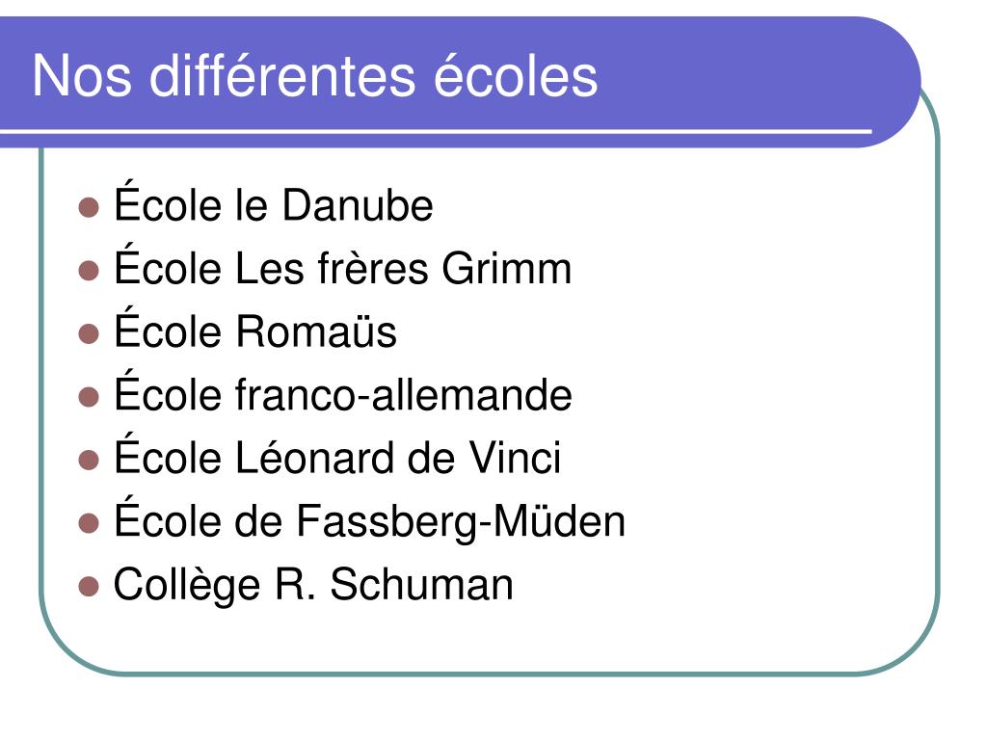The height and width of the screenshot is (740, 987).
Task: Click the word Grimm
Action: (507, 268)
